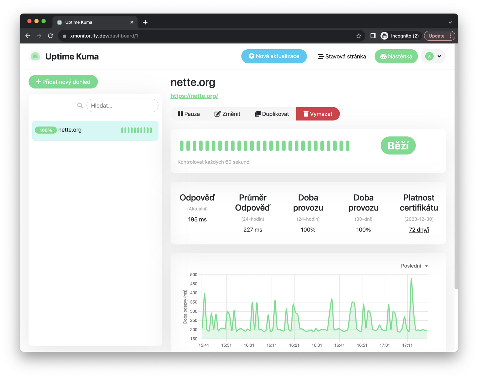Open the https://nette.org/ link
The width and height of the screenshot is (478, 378).
point(194,96)
